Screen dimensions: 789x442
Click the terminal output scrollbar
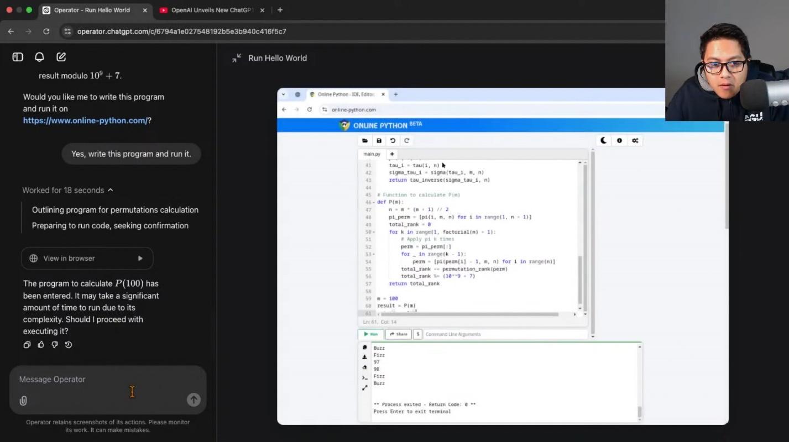click(640, 412)
